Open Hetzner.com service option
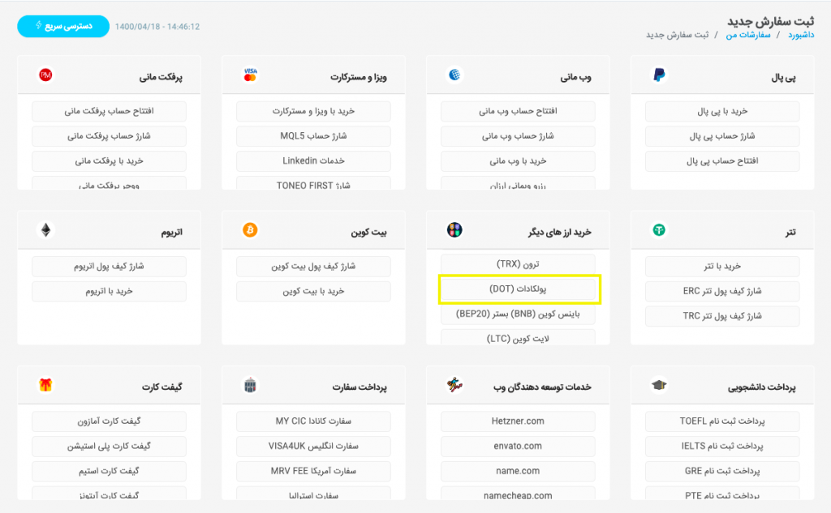Image resolution: width=831 pixels, height=513 pixels. pos(518,421)
